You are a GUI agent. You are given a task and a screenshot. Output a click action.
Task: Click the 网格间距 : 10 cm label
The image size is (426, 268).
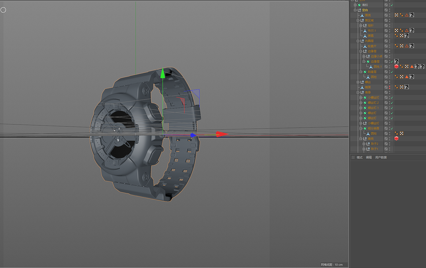(332, 265)
